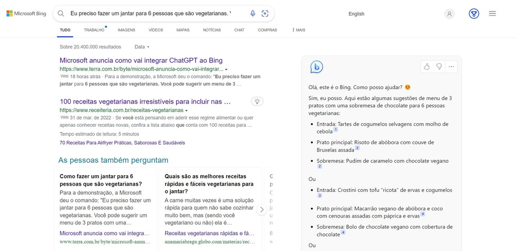This screenshot has height=251, width=516.
Task: Click Tempo estimado de leitura text
Action: pos(100,134)
